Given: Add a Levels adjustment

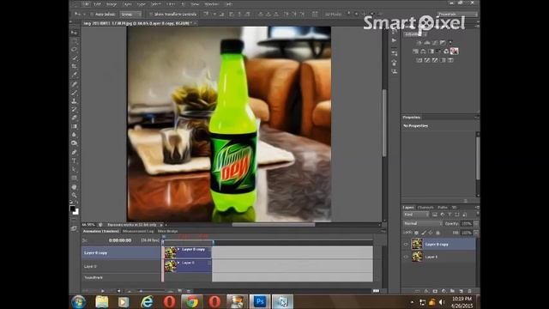Looking at the screenshot, I should 427,43.
